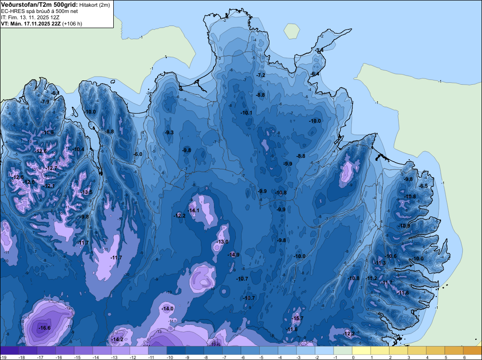Select the legend color cell between 3 and 4
Screen dimensions: 482x360
click(x=417, y=350)
